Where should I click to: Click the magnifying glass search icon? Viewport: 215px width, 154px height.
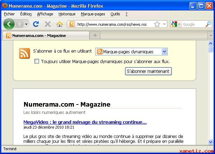[x=208, y=24]
